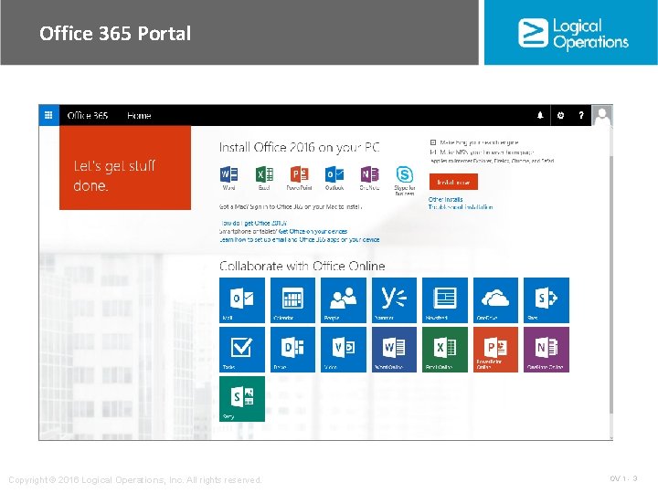Open the Video tile

point(344,350)
